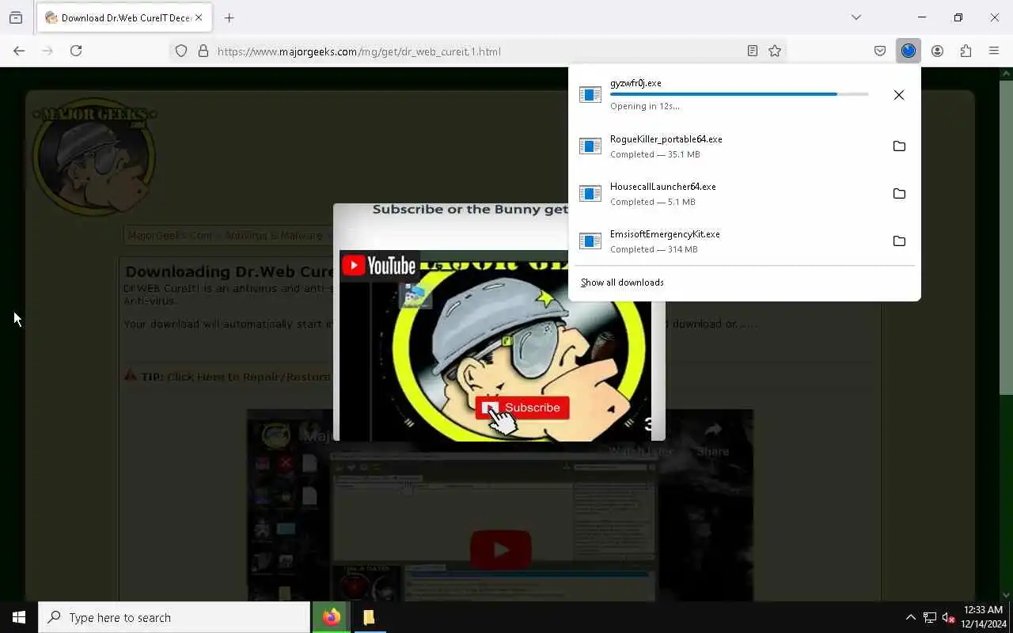Open the Windows Start menu
1013x633 pixels.
[x=19, y=617]
